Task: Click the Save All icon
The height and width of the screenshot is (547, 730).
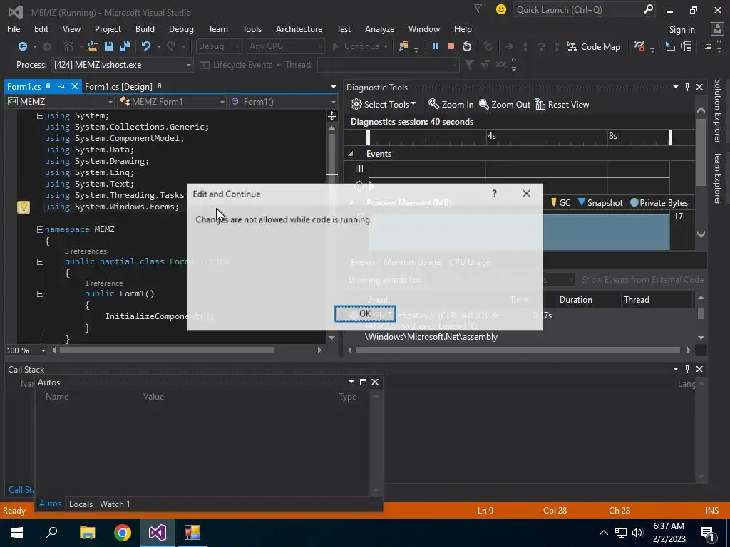Action: coord(124,46)
